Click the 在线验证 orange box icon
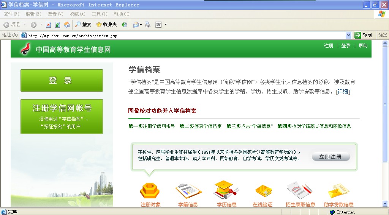The width and height of the screenshot is (389, 215). click(264, 191)
